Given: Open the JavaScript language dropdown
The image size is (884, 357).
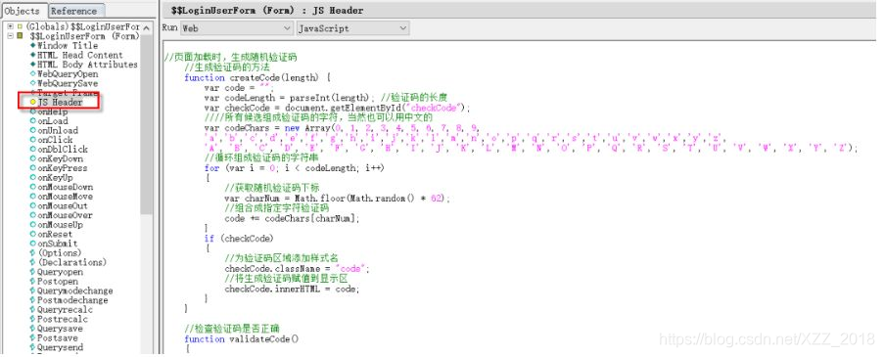Looking at the screenshot, I should (353, 28).
